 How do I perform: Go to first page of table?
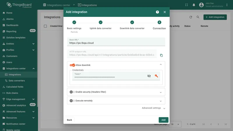point(204,124)
